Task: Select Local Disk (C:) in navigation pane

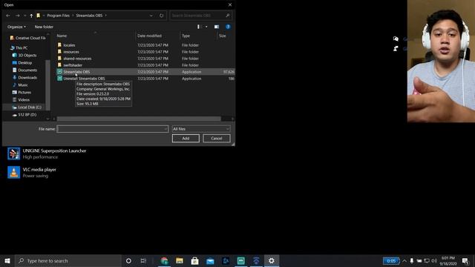Action: point(27,107)
